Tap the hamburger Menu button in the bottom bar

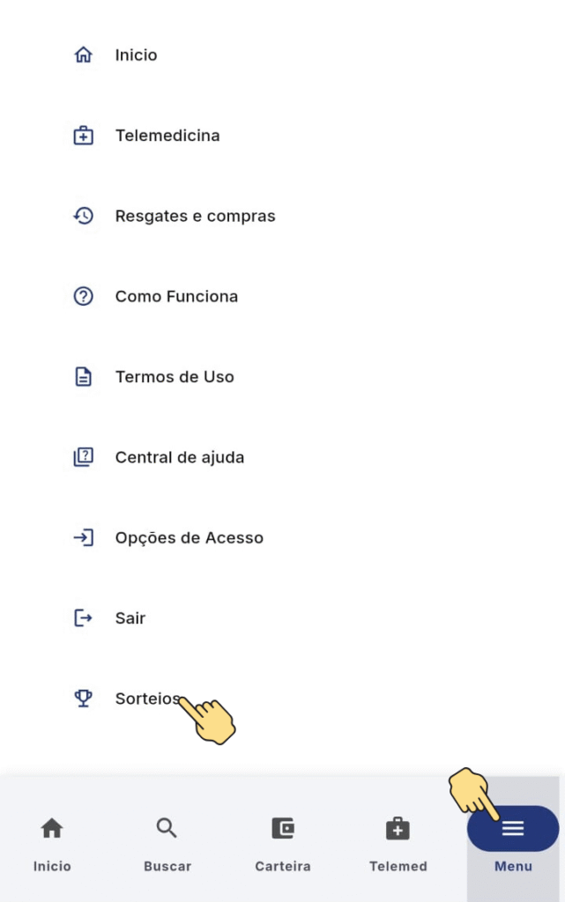coord(513,829)
